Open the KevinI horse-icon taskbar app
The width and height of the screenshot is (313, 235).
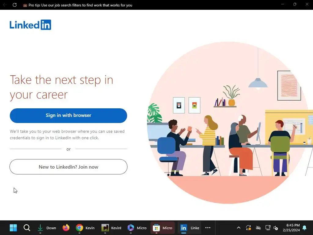111,228
